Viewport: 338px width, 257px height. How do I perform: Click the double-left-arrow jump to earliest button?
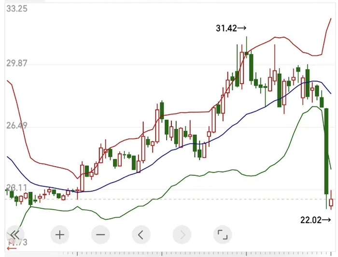coord(14,234)
